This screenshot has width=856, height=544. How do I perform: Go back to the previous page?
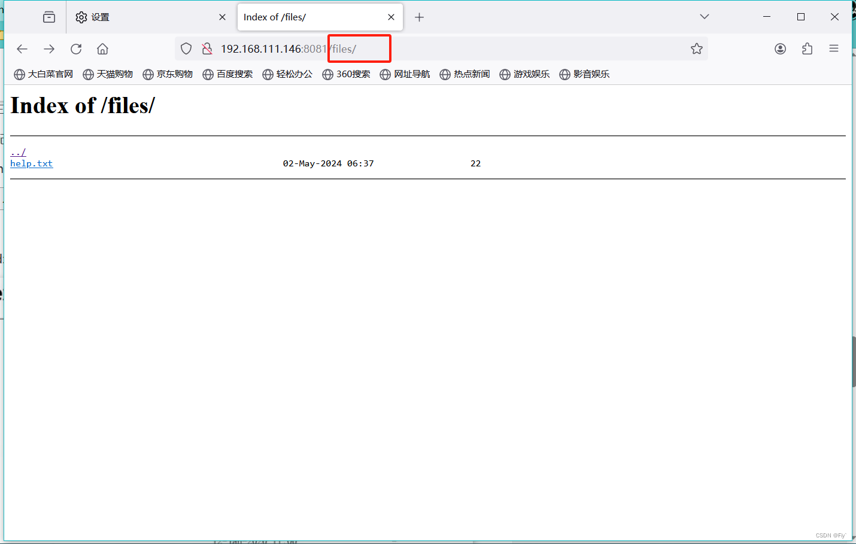click(22, 49)
